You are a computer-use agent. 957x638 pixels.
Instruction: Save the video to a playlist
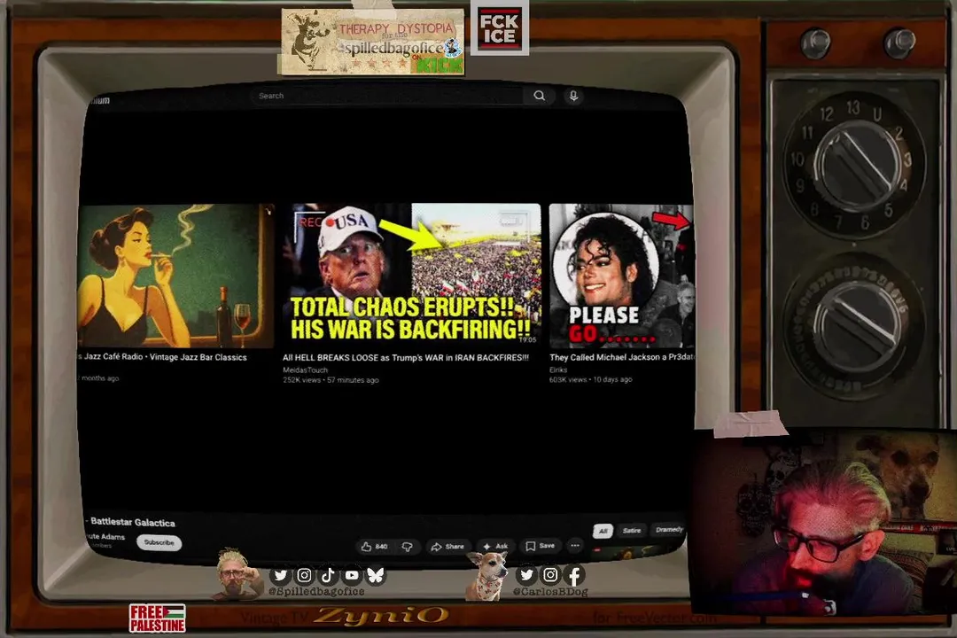pyautogui.click(x=541, y=546)
